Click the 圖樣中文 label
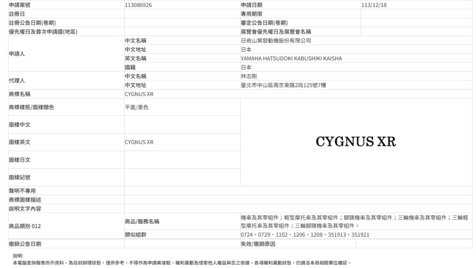Screen dimensions: 476x268 [20, 125]
